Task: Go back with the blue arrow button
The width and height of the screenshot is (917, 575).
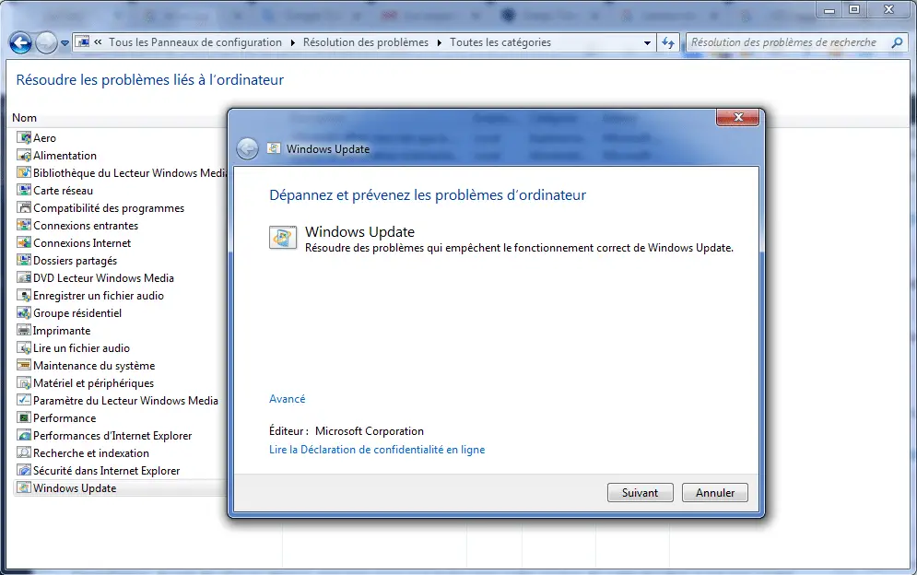Action: coord(20,42)
